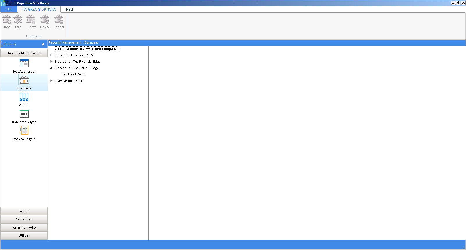Image resolution: width=466 pixels, height=250 pixels.
Task: Open the HELP tab
Action: [x=70, y=9]
